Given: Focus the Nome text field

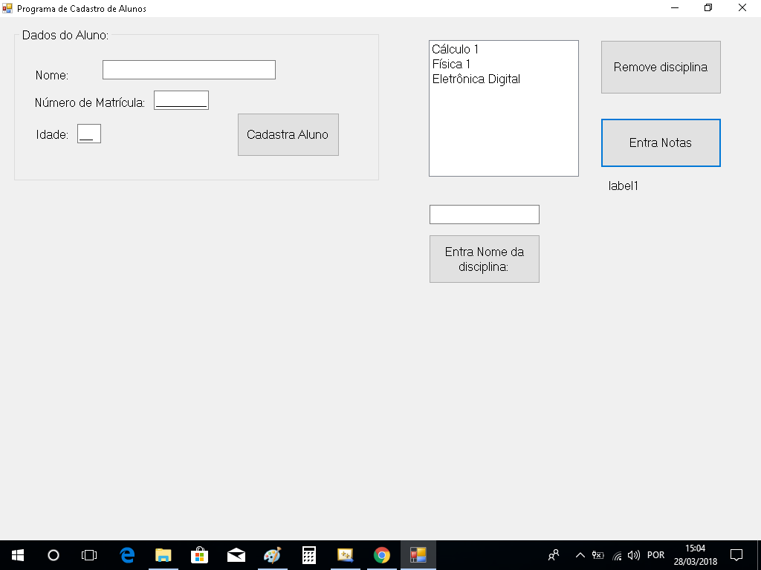Looking at the screenshot, I should tap(189, 70).
